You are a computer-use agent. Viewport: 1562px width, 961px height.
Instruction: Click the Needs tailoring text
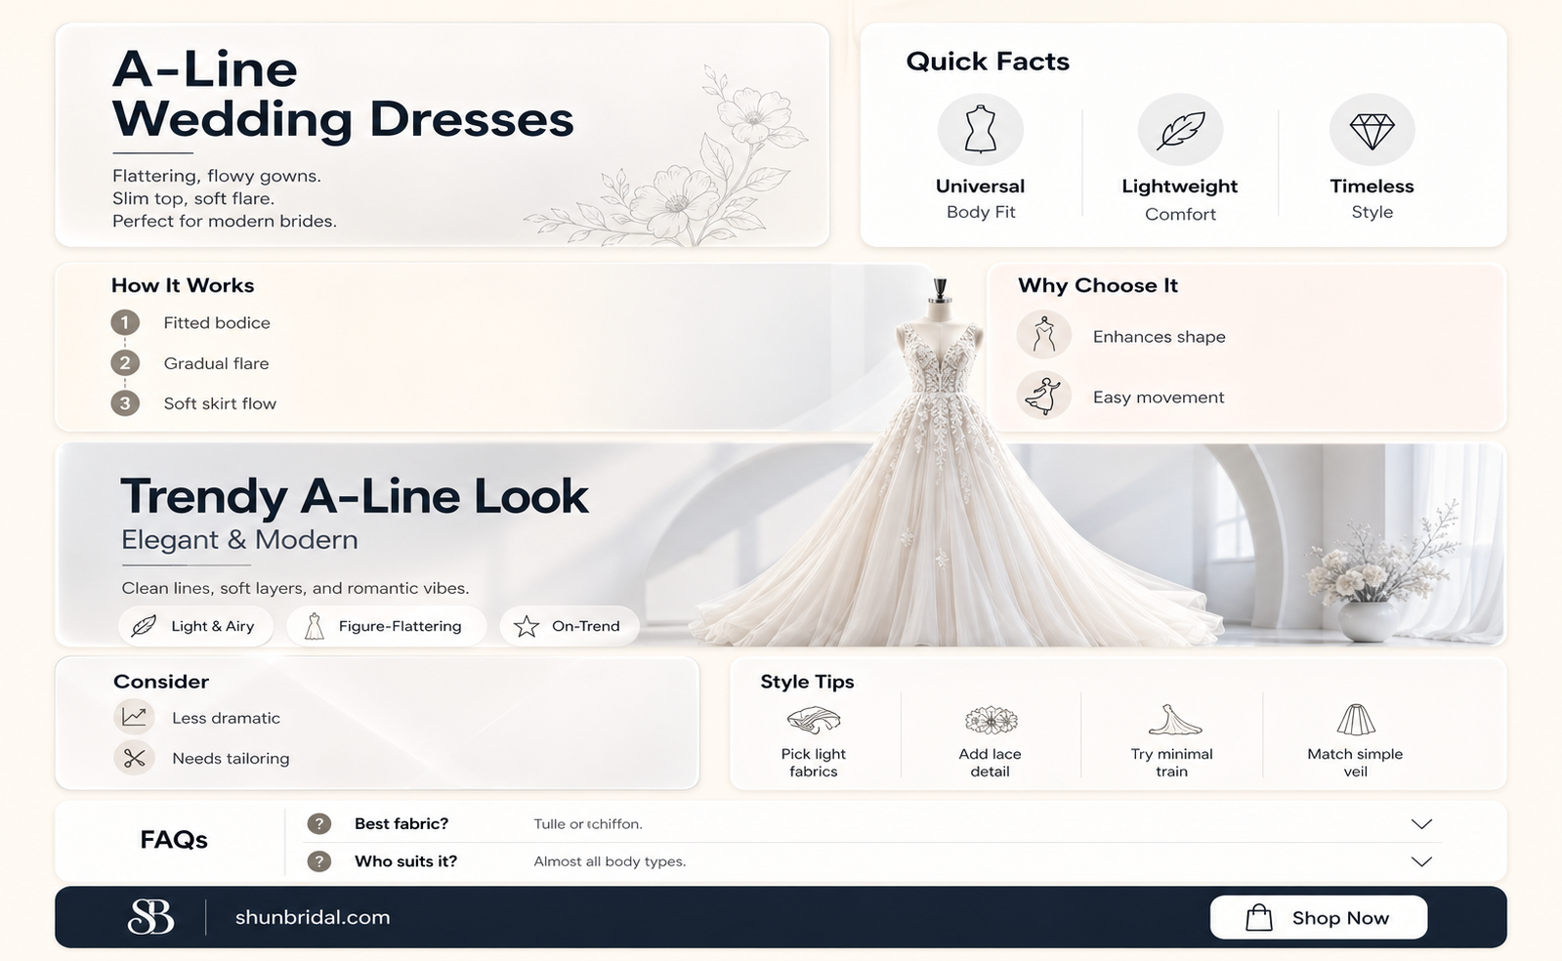tap(231, 758)
